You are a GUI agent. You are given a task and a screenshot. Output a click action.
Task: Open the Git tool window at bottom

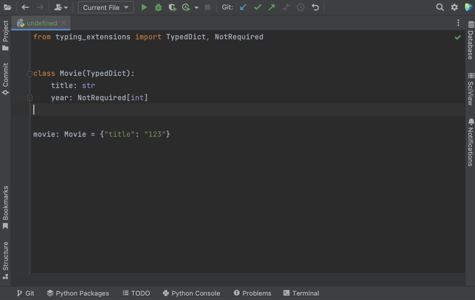[25, 293]
